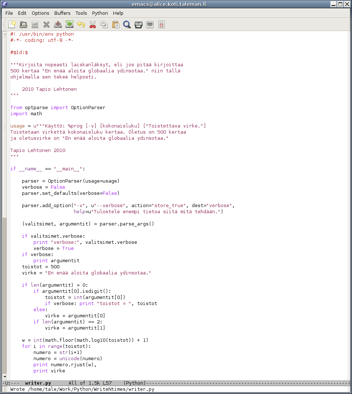This screenshot has height=394, width=352.
Task: Click 'All of 1.5k' position indicator
Action: click(x=84, y=383)
